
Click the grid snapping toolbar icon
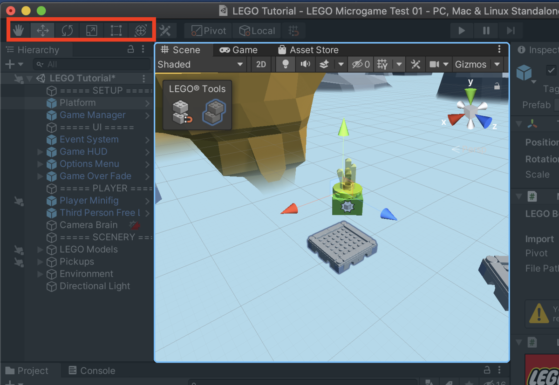click(x=293, y=31)
